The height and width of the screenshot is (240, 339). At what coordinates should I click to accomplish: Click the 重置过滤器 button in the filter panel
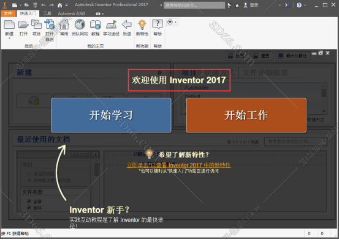81,155
